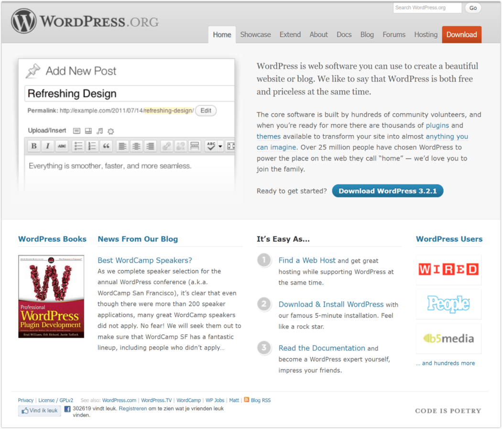
Task: Toggle the spellcheck ABC checkmark button
Action: pyautogui.click(x=210, y=146)
